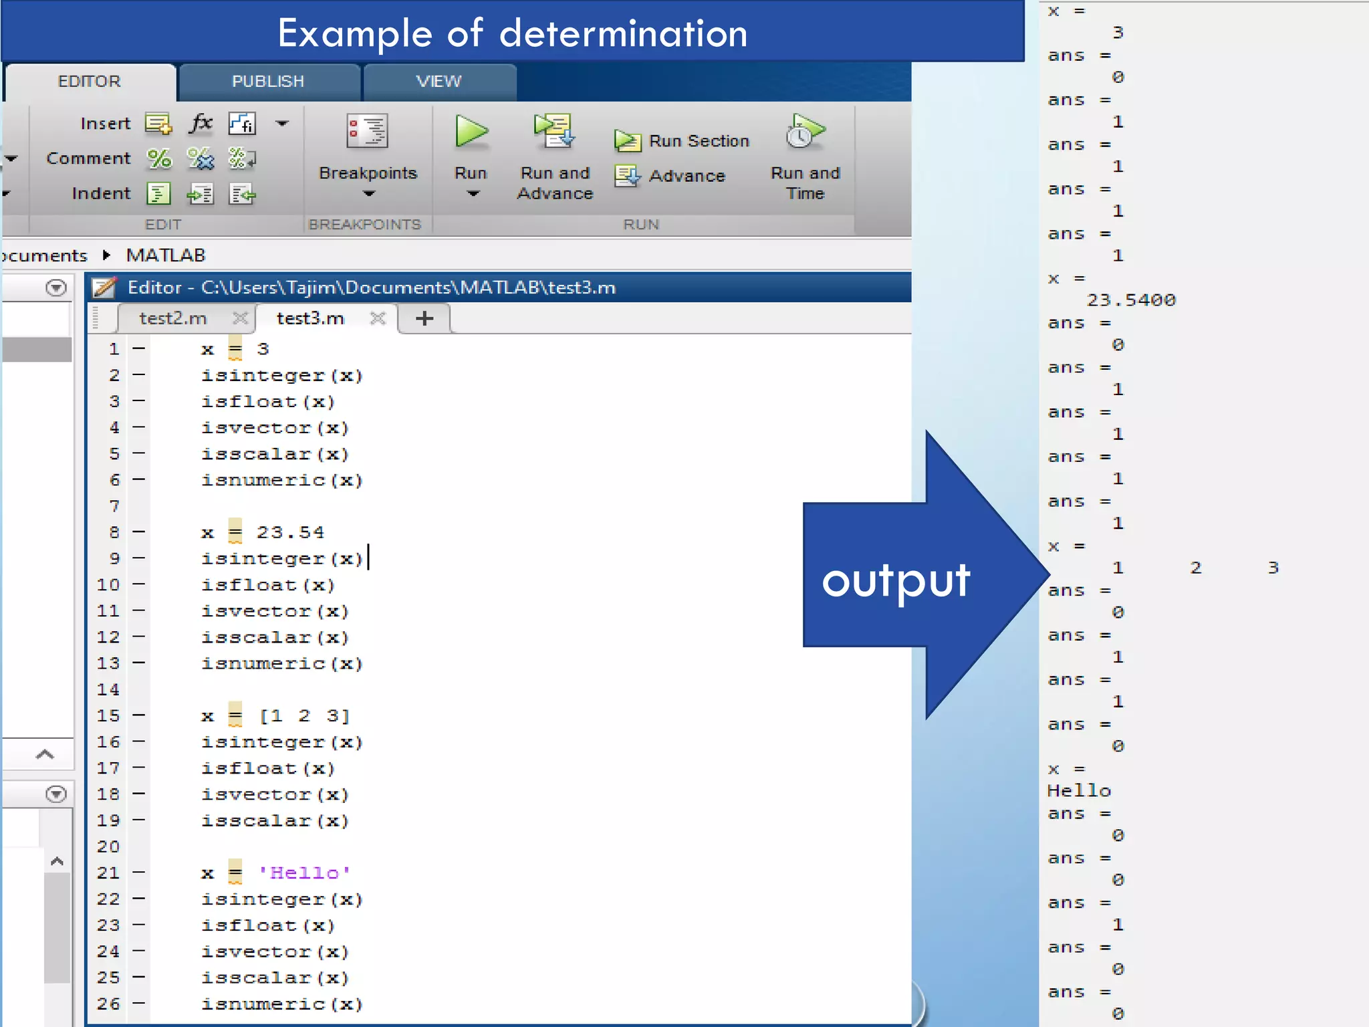Open the dropdown arrow beside the fi icon
Image resolution: width=1369 pixels, height=1027 pixels.
pyautogui.click(x=283, y=123)
